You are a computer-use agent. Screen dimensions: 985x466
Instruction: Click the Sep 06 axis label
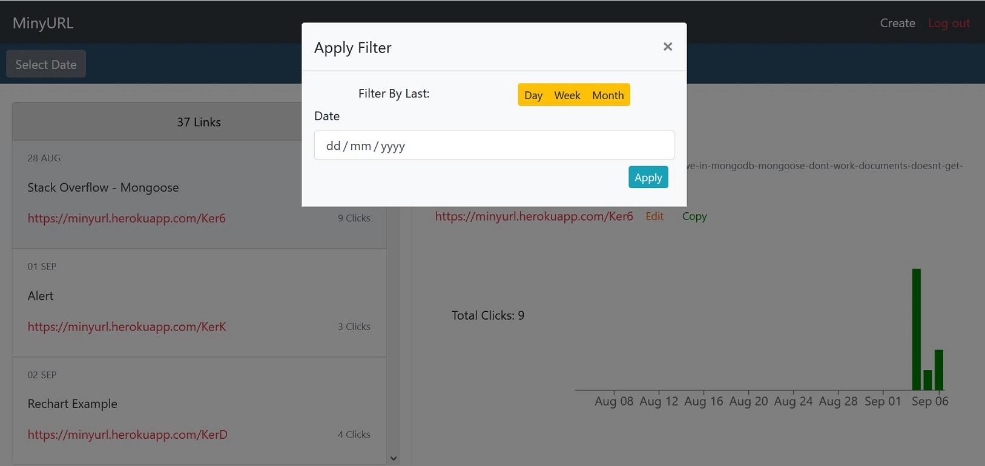point(930,401)
